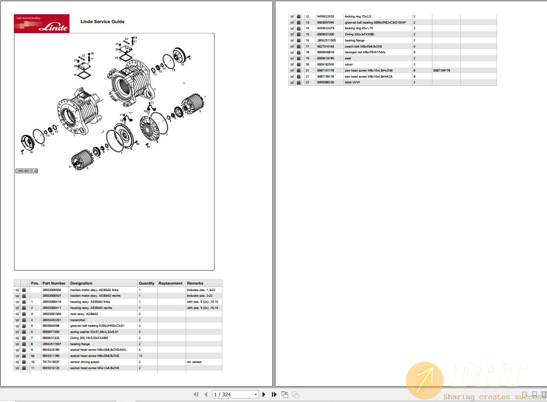
Task: Open the page number dropdown arrow
Action: [x=256, y=394]
